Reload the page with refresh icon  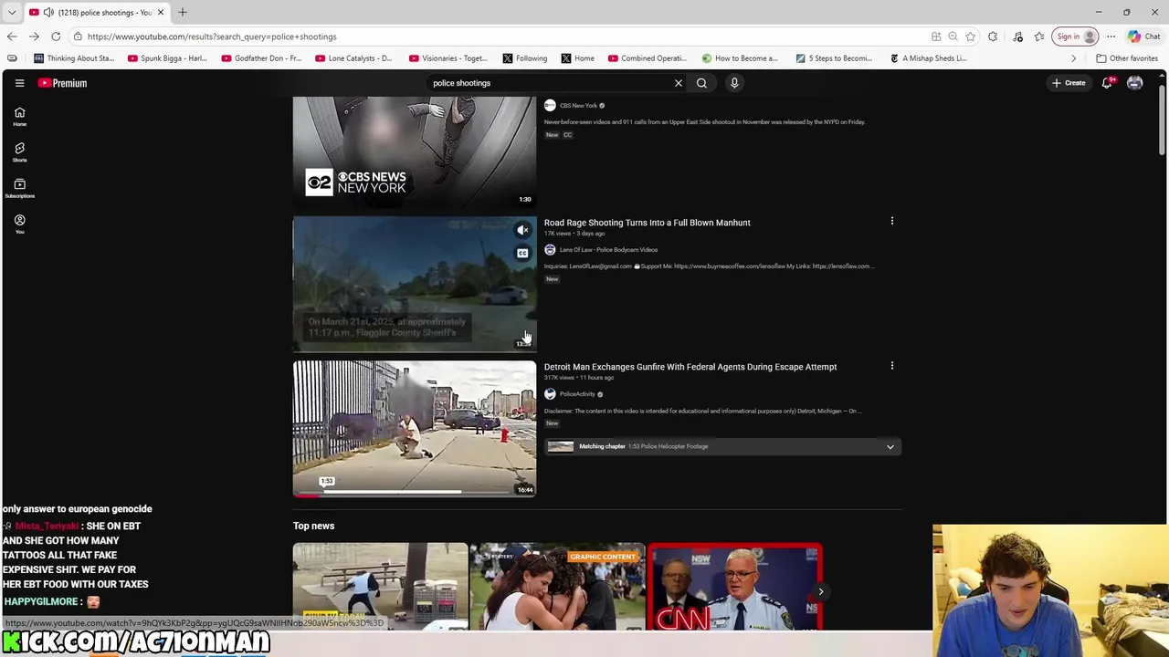[x=56, y=36]
